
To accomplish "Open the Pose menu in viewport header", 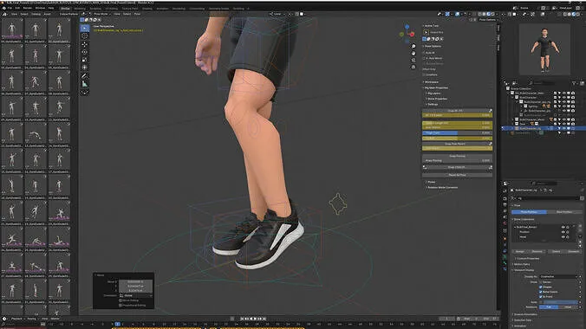I will (x=137, y=14).
